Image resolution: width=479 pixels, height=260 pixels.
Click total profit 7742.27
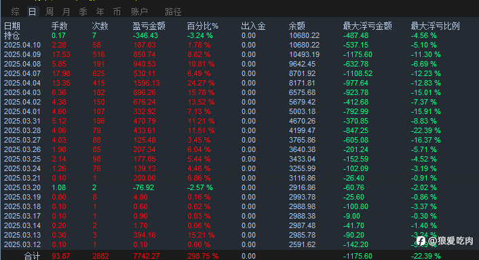(147, 256)
